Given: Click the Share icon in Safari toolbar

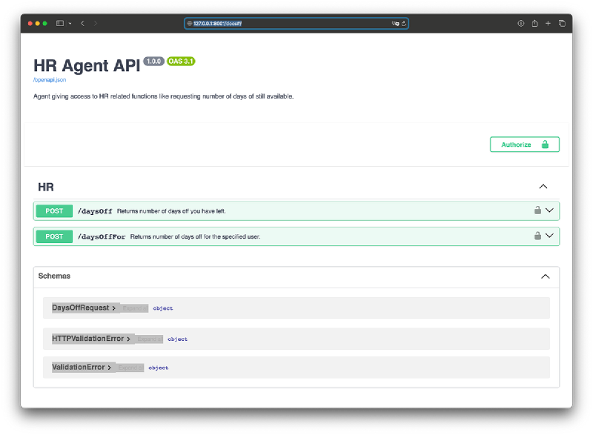Looking at the screenshot, I should [534, 24].
